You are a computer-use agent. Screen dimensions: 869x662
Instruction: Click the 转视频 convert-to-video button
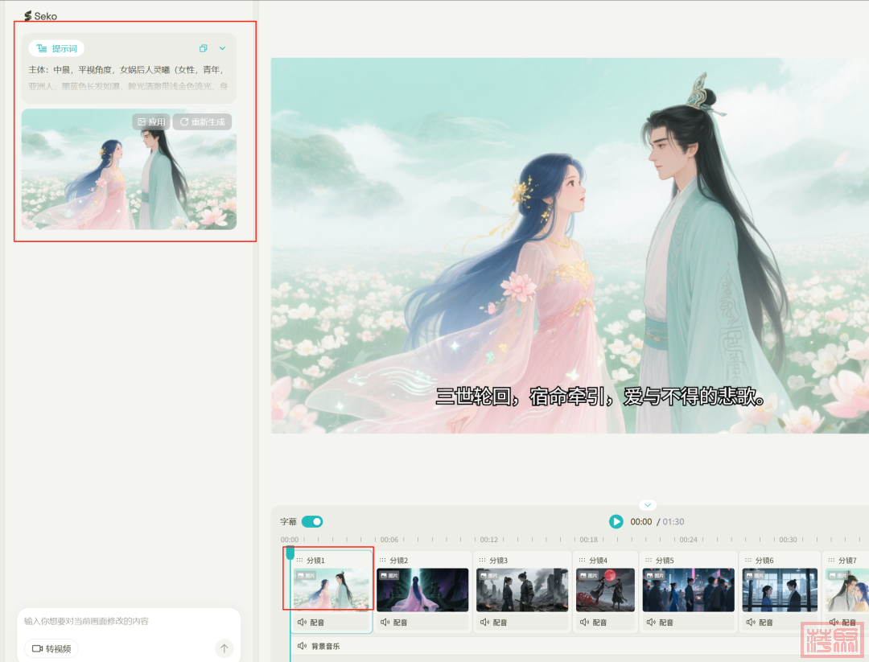coord(51,648)
